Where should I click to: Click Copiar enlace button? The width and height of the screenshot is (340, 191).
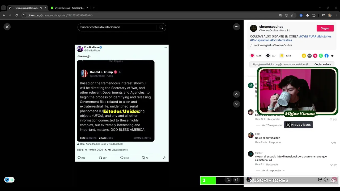[322, 64]
